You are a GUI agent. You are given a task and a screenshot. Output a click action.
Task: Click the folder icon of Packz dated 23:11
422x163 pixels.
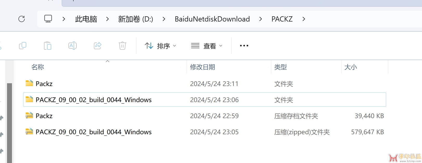click(29, 83)
